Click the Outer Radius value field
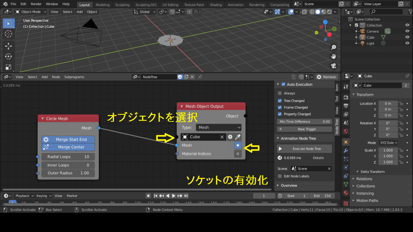The width and height of the screenshot is (413, 232). (x=68, y=173)
